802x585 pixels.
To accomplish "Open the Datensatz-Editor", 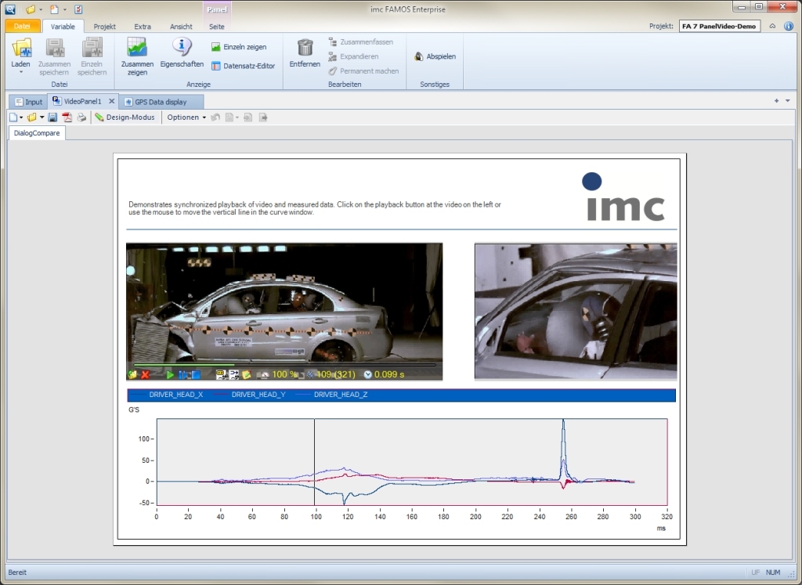I will point(243,66).
